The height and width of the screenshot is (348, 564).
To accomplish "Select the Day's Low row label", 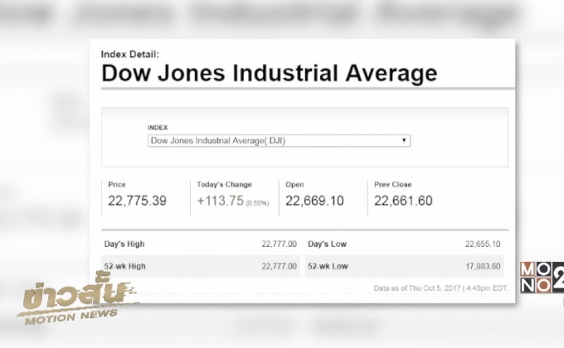I will click(326, 245).
